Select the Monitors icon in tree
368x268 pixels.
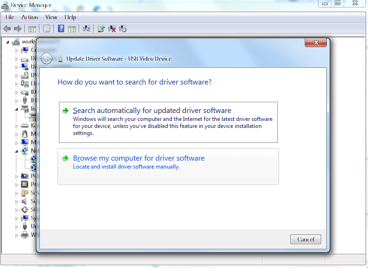pyautogui.click(x=25, y=142)
